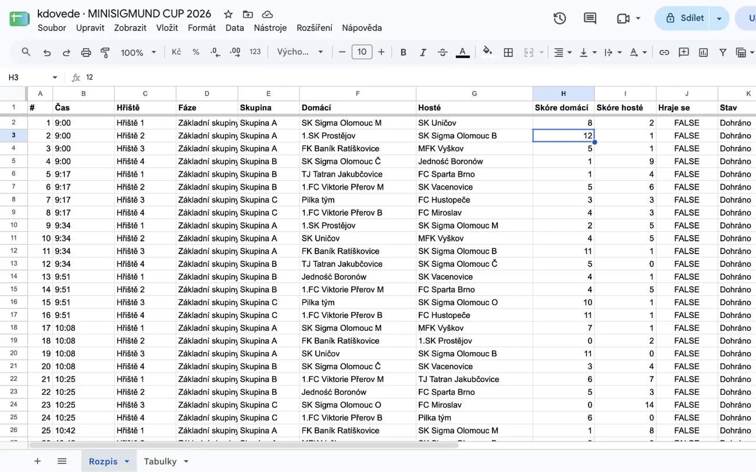756x472 pixels.
Task: Increase font size with plus
Action: tap(381, 52)
